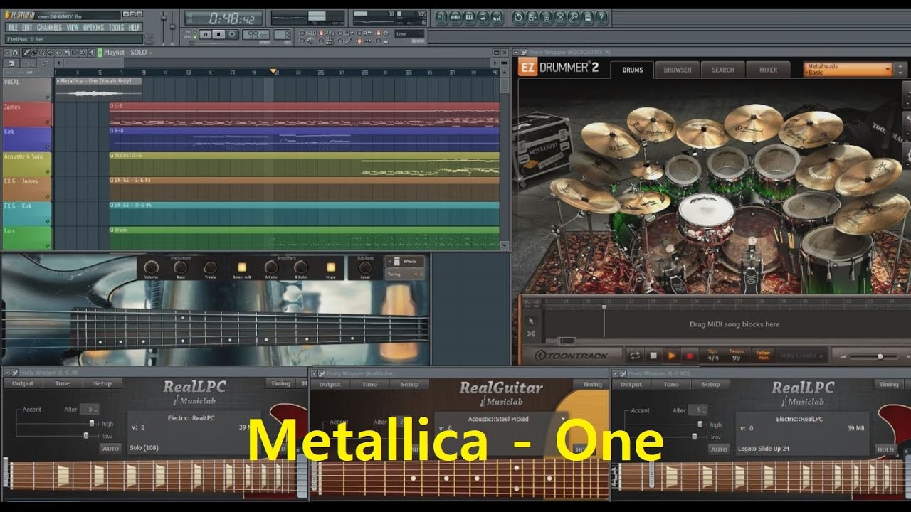Open the Line snap selector dropdown
911x512 pixels.
click(410, 33)
